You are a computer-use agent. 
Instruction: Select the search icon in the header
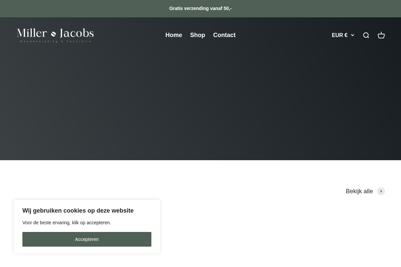366,35
